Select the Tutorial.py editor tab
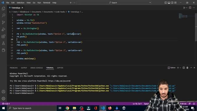Image resolution: width=197 pixels, height=111 pixels. 16,8
